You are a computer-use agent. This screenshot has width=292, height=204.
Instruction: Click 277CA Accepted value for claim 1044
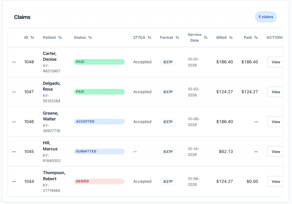tap(142, 182)
